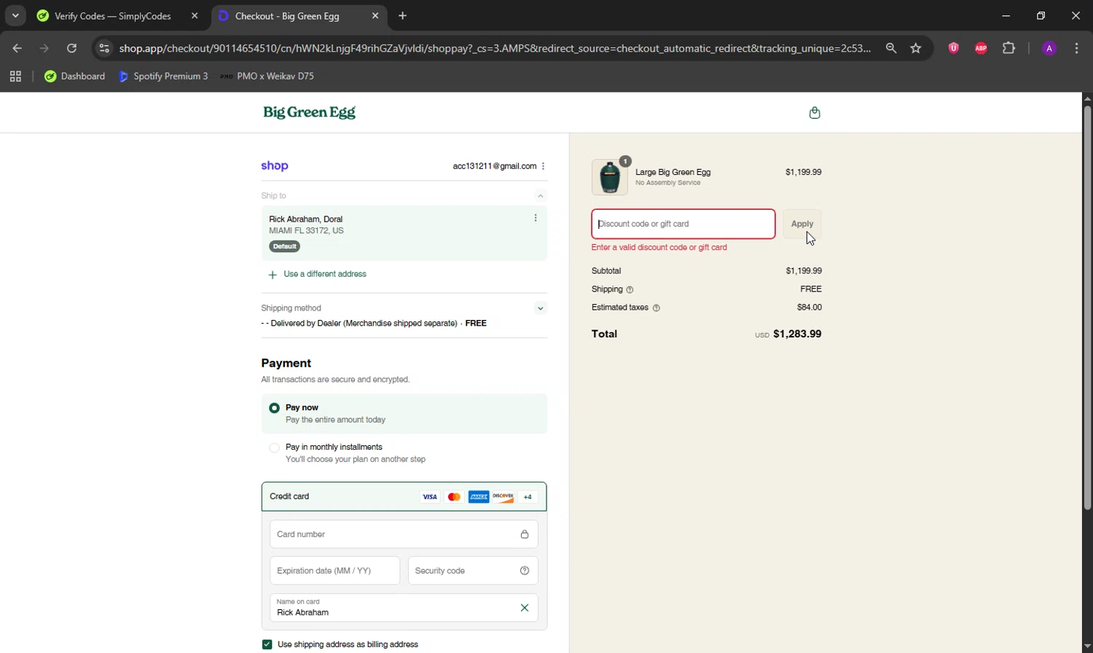Open the shopping bag cart icon
Image resolution: width=1093 pixels, height=653 pixels.
(x=815, y=112)
